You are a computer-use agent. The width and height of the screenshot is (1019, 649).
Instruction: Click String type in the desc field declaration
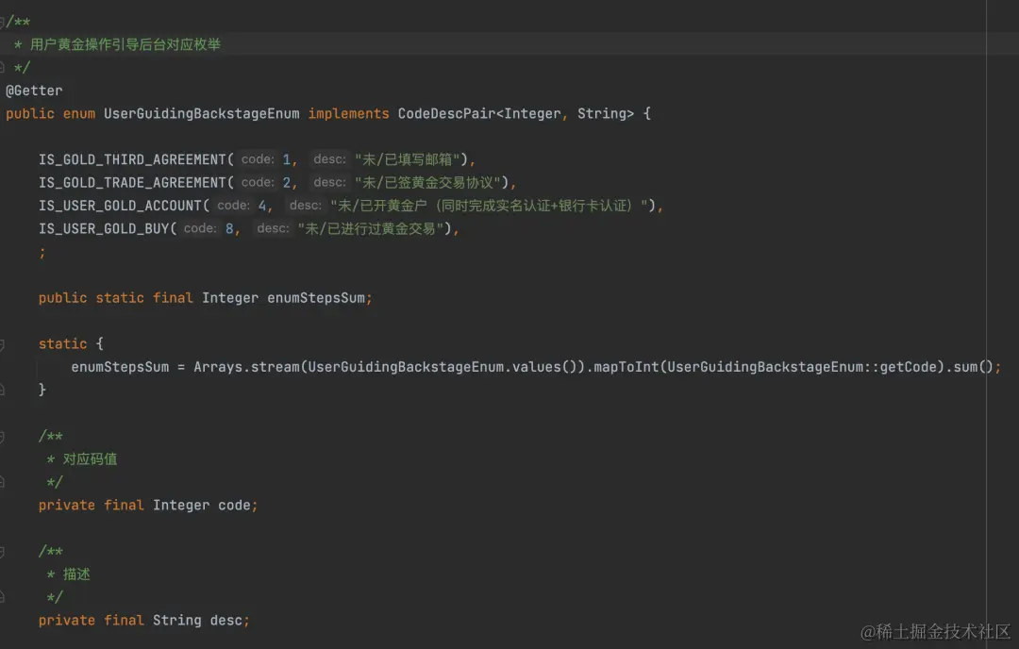click(x=176, y=621)
